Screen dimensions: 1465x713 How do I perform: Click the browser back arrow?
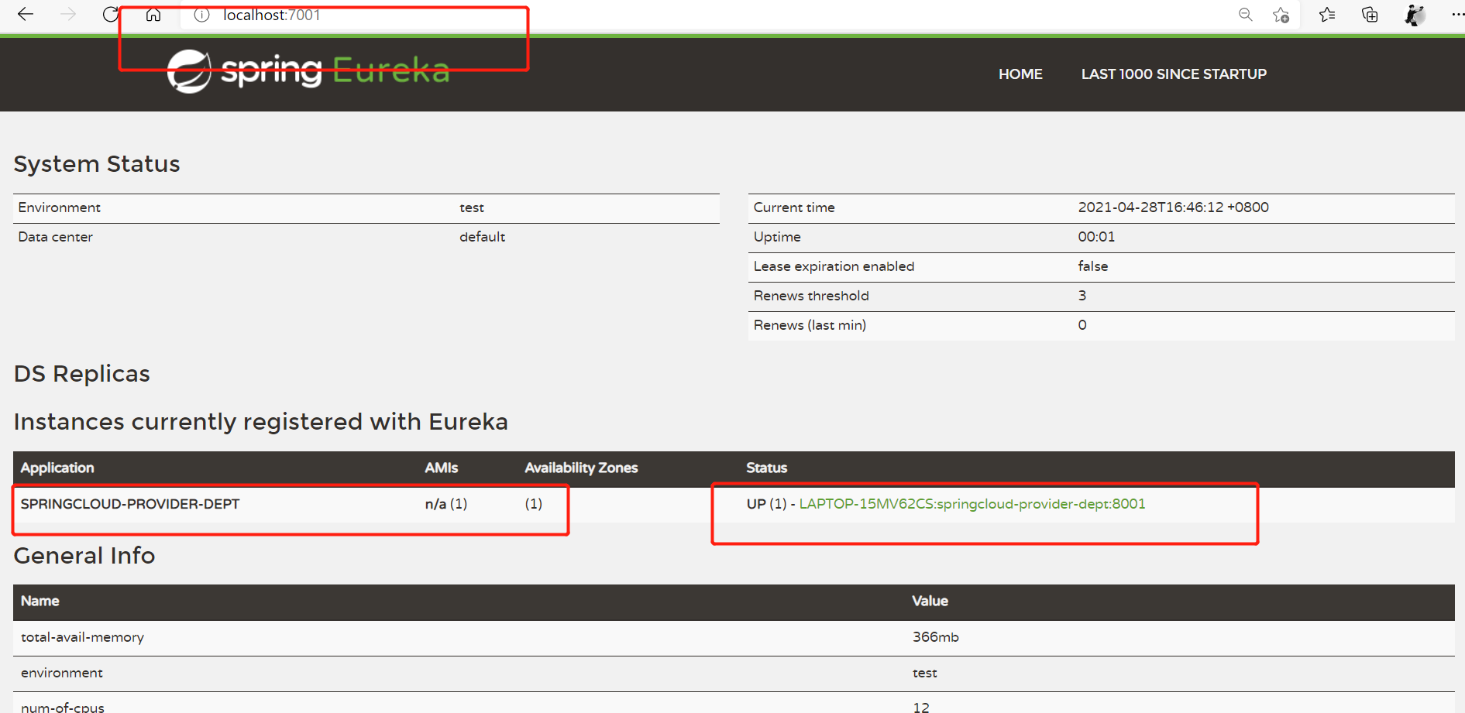pyautogui.click(x=26, y=14)
